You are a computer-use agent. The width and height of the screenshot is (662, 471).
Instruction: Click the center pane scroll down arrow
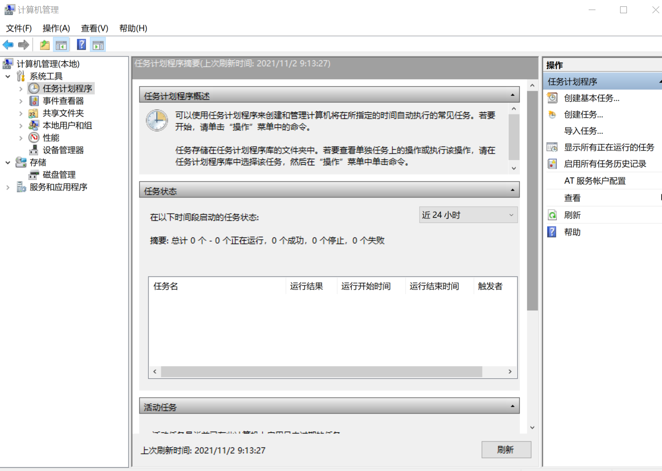tap(532, 428)
